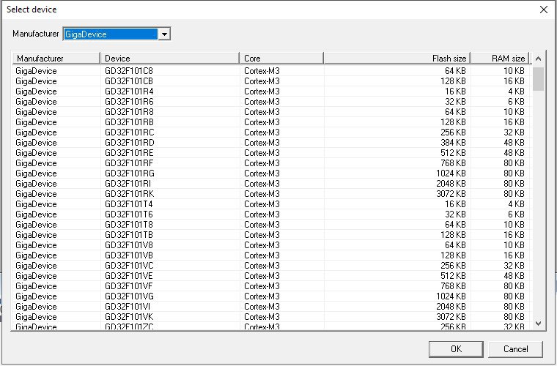
Task: Dismiss dialog with the Cancel button
Action: (x=515, y=349)
